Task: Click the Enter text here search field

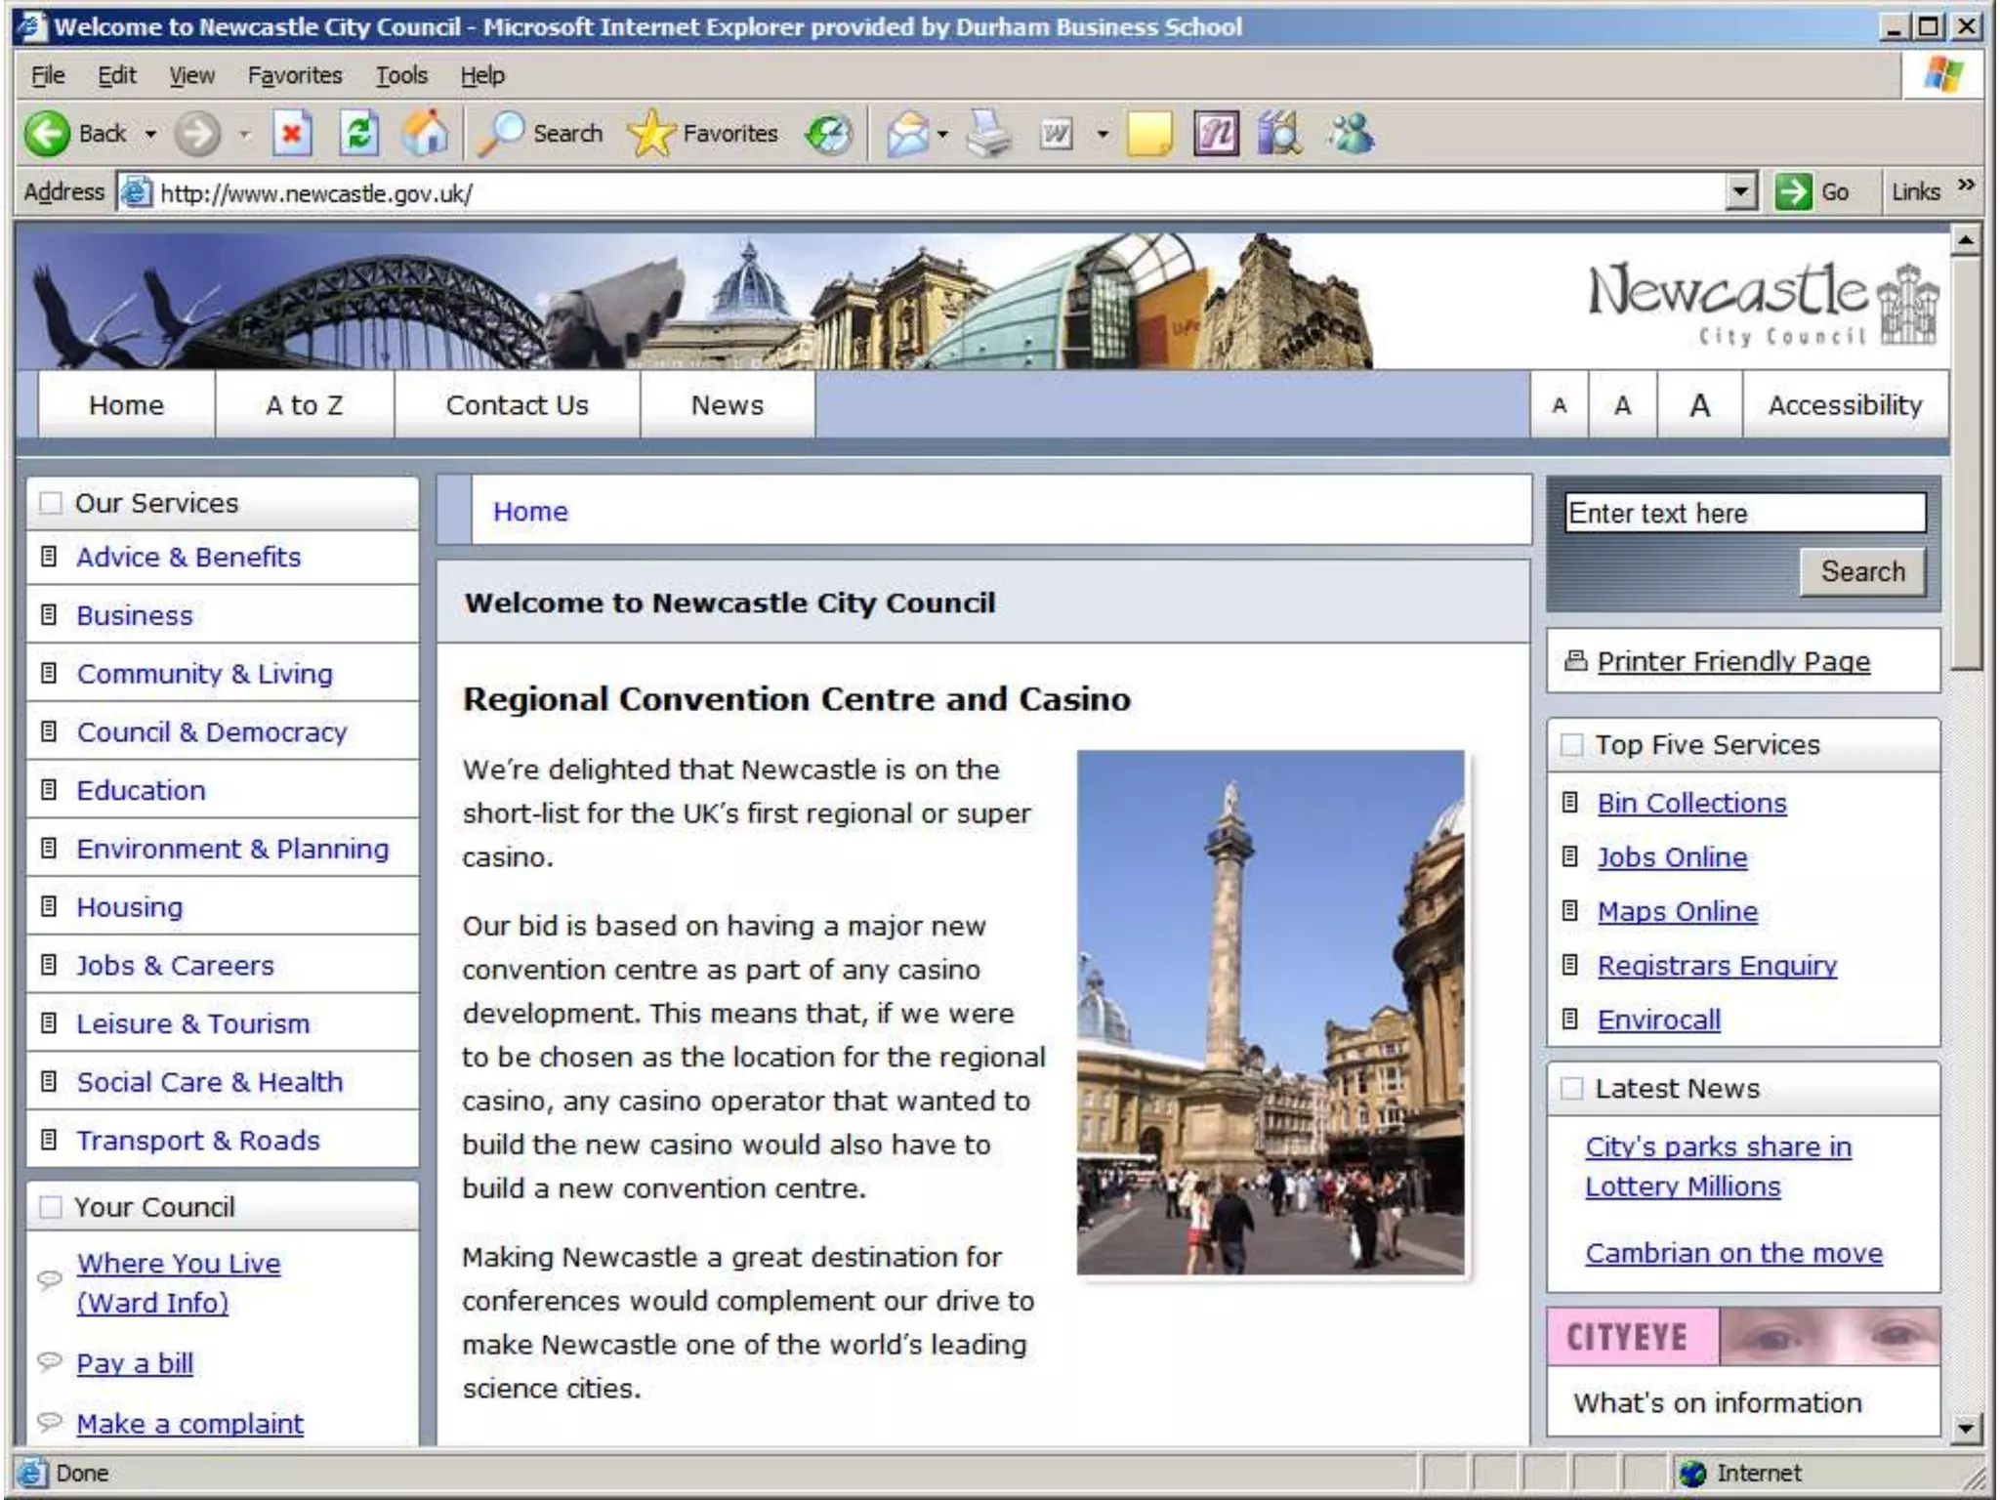Action: pyautogui.click(x=1744, y=513)
